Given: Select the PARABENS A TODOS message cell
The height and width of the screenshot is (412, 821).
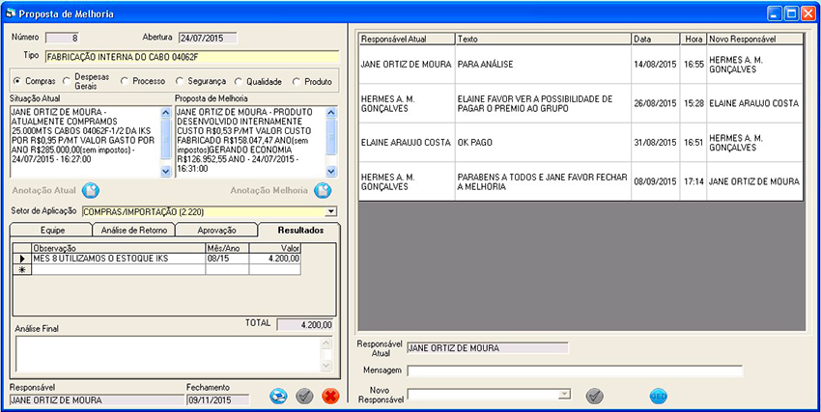Looking at the screenshot, I should 543,181.
